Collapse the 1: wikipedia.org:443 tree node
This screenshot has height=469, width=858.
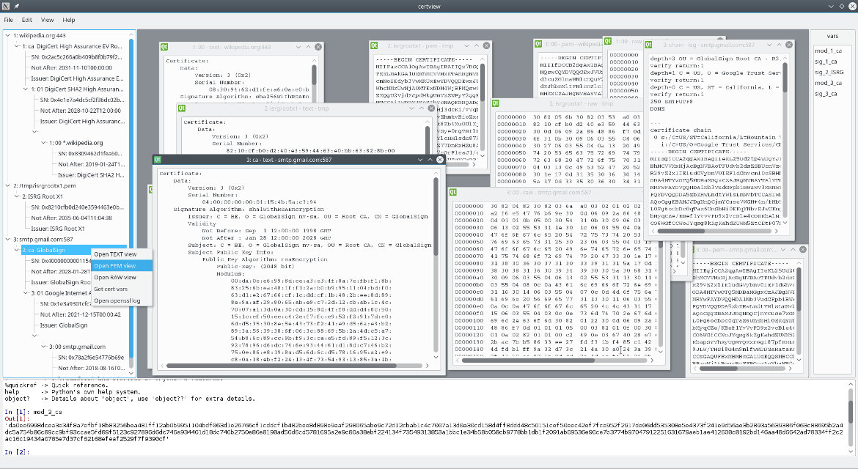tap(7, 35)
